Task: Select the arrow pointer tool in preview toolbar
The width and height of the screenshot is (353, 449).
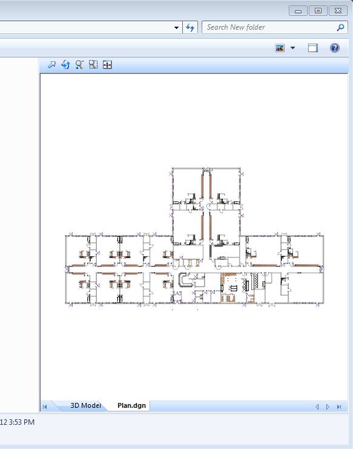Action: click(x=52, y=65)
